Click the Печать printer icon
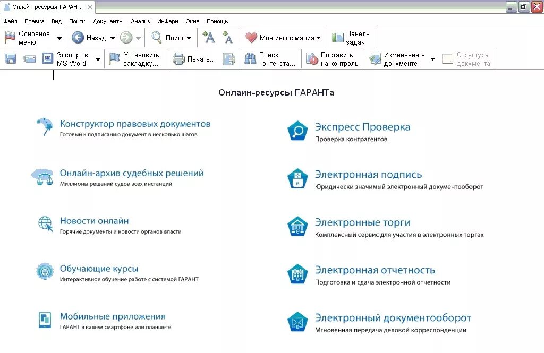 (x=178, y=59)
